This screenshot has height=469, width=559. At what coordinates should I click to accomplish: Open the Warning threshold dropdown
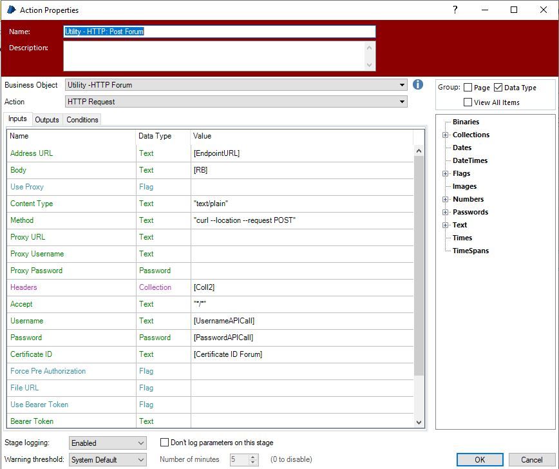142,460
